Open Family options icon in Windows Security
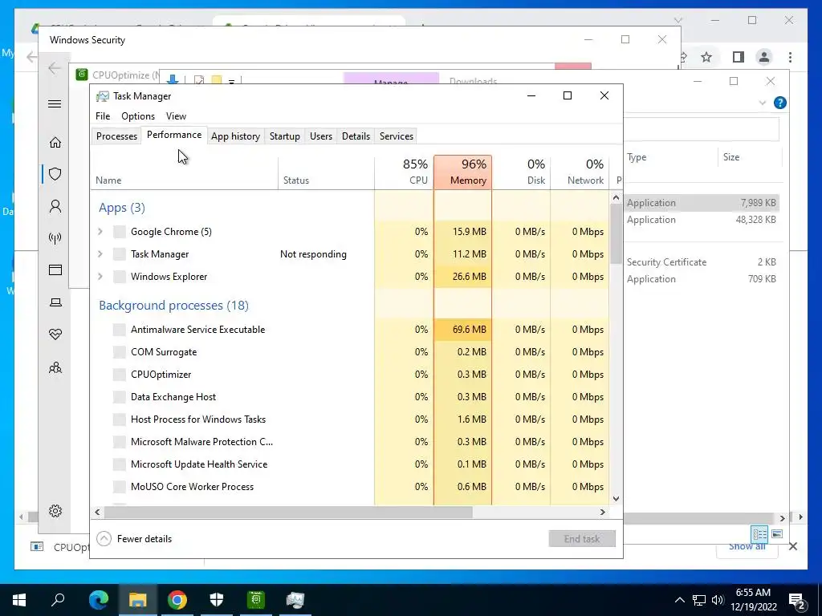 pyautogui.click(x=55, y=367)
